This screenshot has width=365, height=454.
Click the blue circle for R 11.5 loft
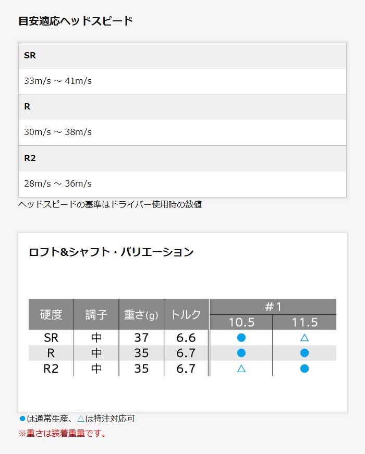305,353
